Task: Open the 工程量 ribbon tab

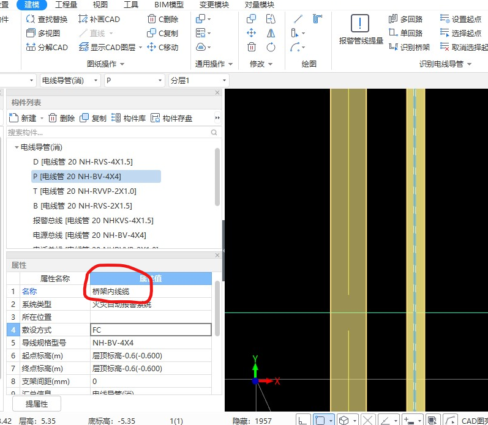Action: [66, 5]
